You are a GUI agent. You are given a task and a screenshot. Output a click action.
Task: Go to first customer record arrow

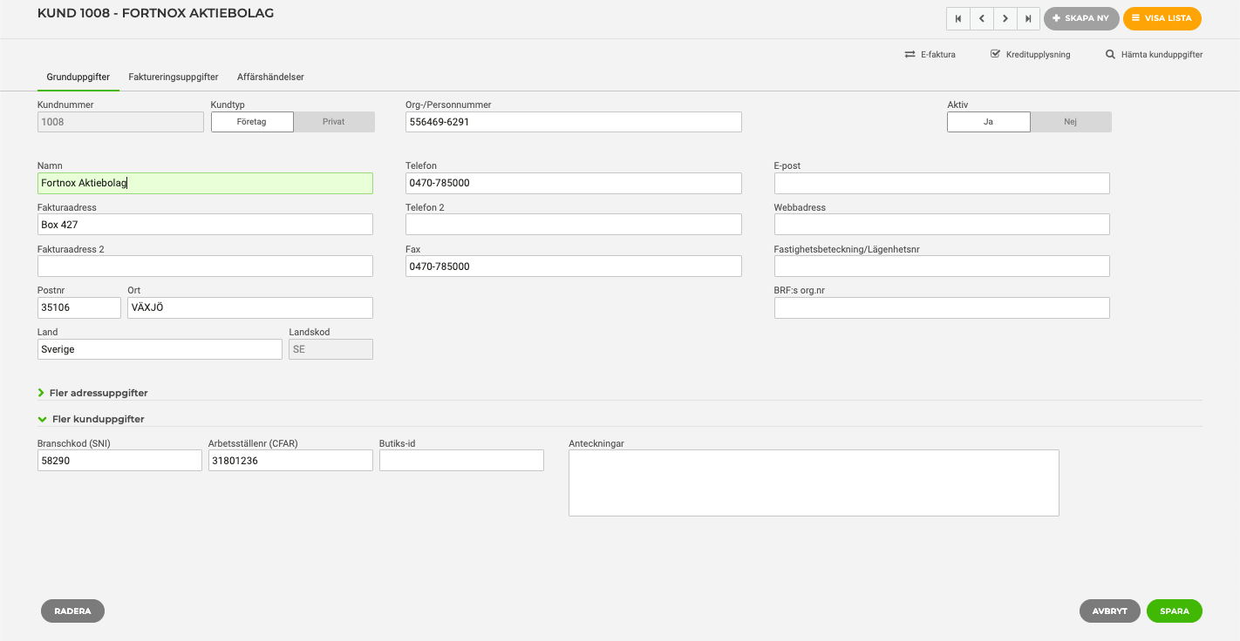(x=958, y=18)
